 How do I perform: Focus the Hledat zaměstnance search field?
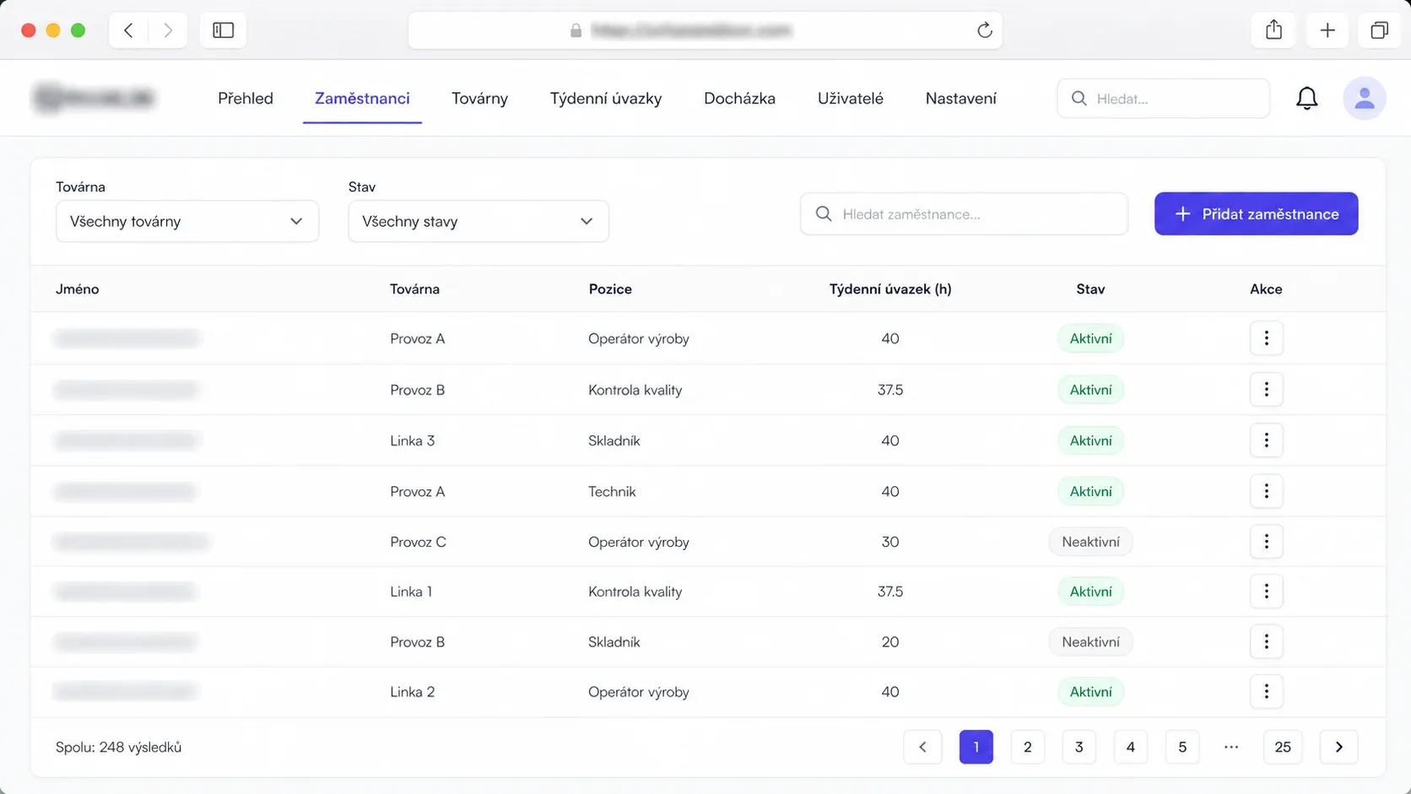pyautogui.click(x=964, y=213)
